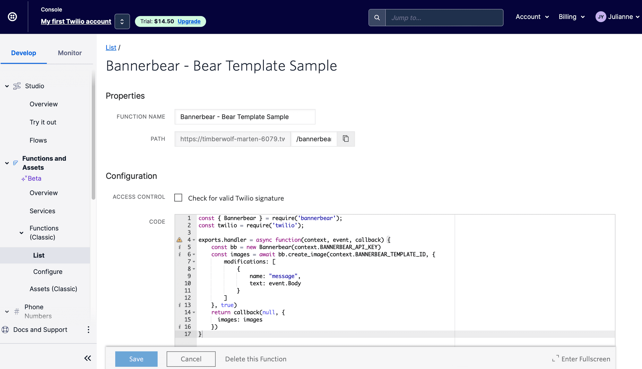This screenshot has height=369, width=642.
Task: Click the Upgrade link
Action: pyautogui.click(x=189, y=21)
